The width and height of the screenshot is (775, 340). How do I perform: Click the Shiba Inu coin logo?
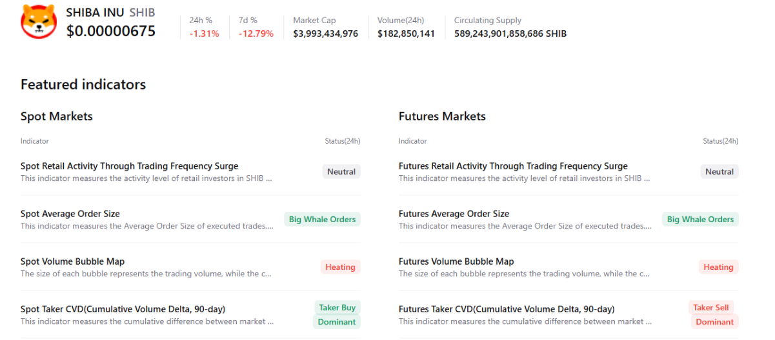click(39, 21)
